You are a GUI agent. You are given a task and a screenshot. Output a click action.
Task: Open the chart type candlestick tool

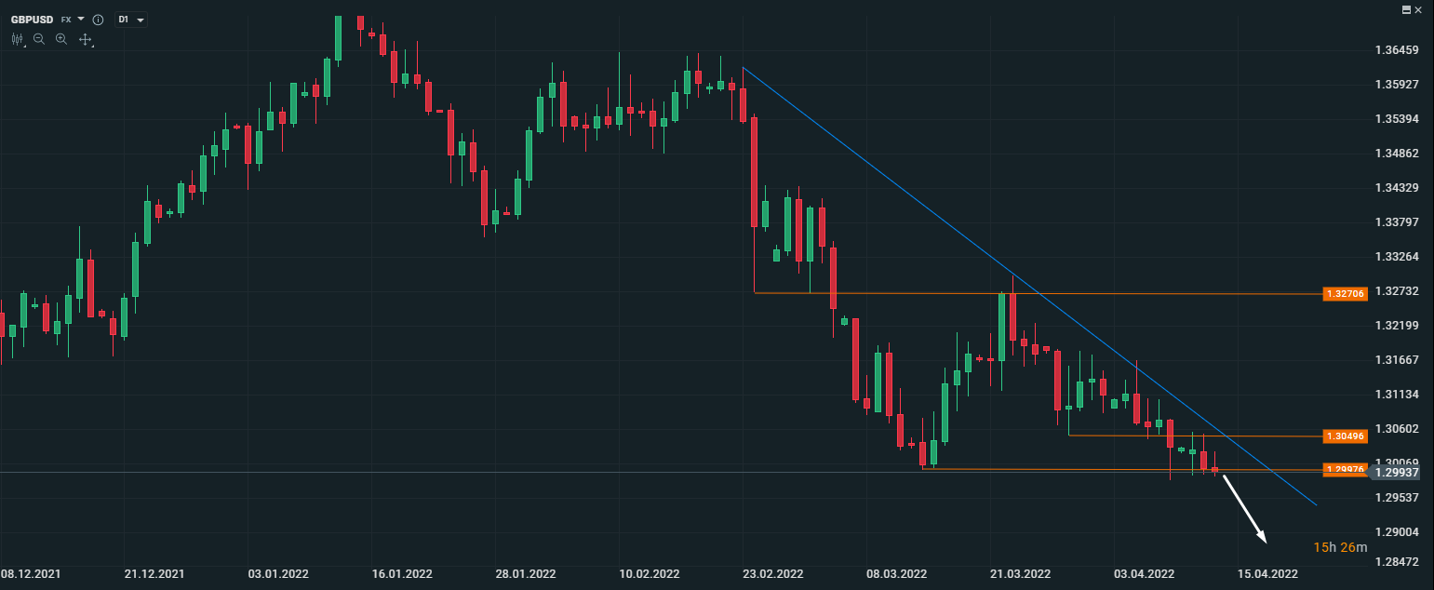click(18, 39)
